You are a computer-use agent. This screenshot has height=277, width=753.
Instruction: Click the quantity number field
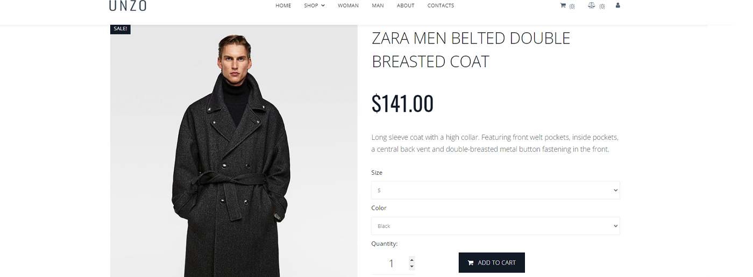391,264
